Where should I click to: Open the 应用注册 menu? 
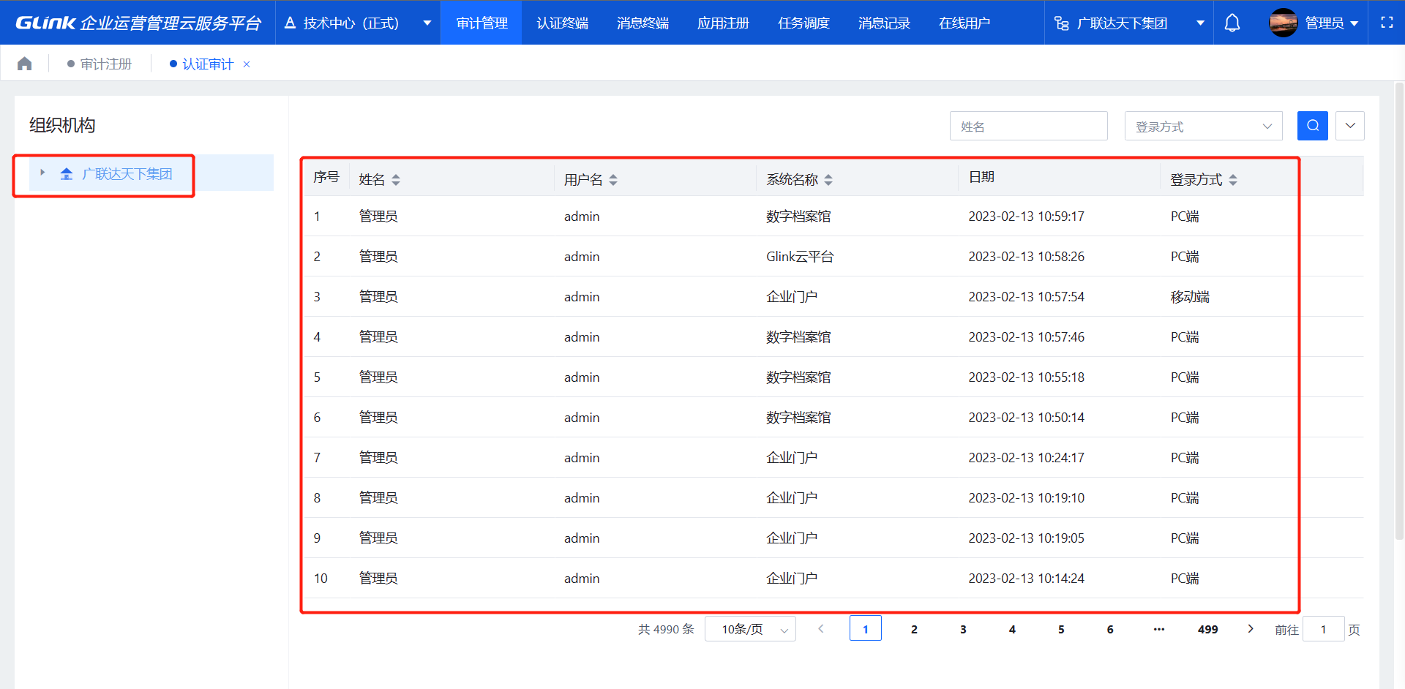coord(723,23)
